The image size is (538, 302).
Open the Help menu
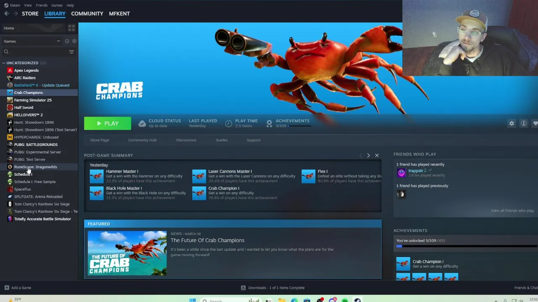(x=70, y=5)
